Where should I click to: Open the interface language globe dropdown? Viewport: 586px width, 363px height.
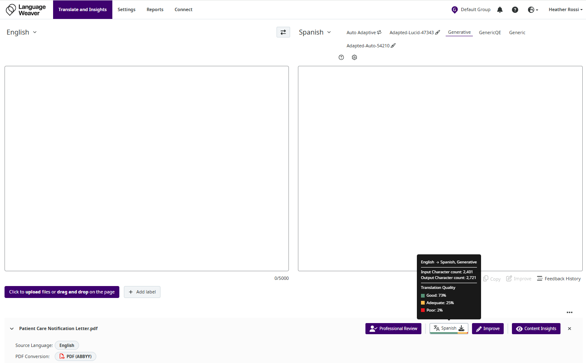tap(533, 9)
